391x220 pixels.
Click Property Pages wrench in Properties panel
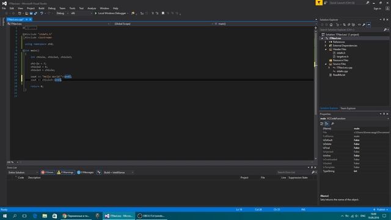(332, 123)
